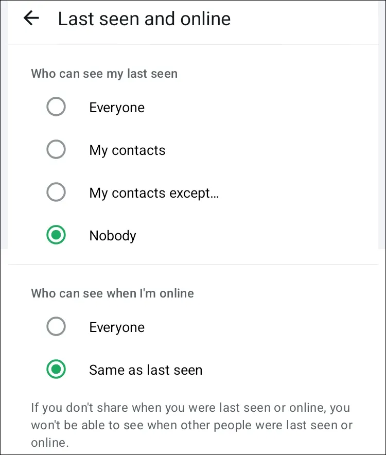Image resolution: width=386 pixels, height=455 pixels.
Task: Click the selected Nobody radio button
Action: 56,236
